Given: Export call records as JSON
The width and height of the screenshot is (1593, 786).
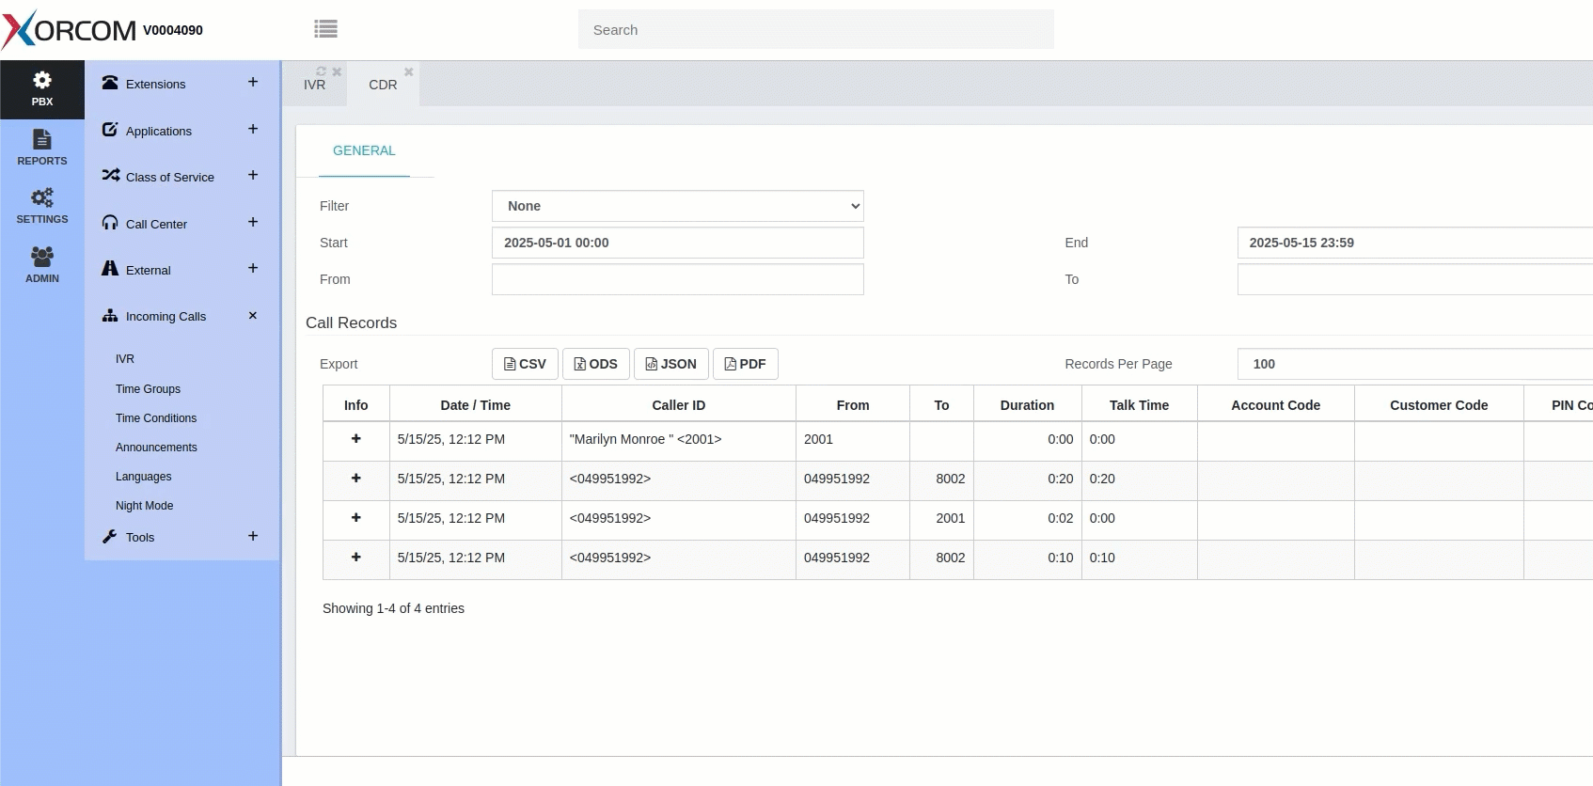Looking at the screenshot, I should coord(670,364).
